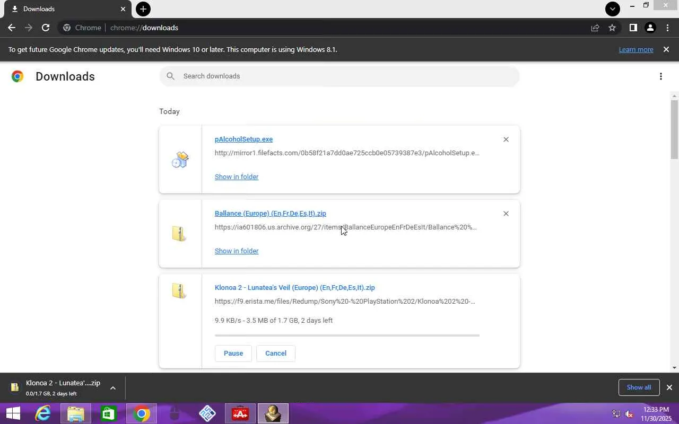The image size is (679, 424).
Task: Click the page vertical scrollbar thumb
Action: click(675, 129)
